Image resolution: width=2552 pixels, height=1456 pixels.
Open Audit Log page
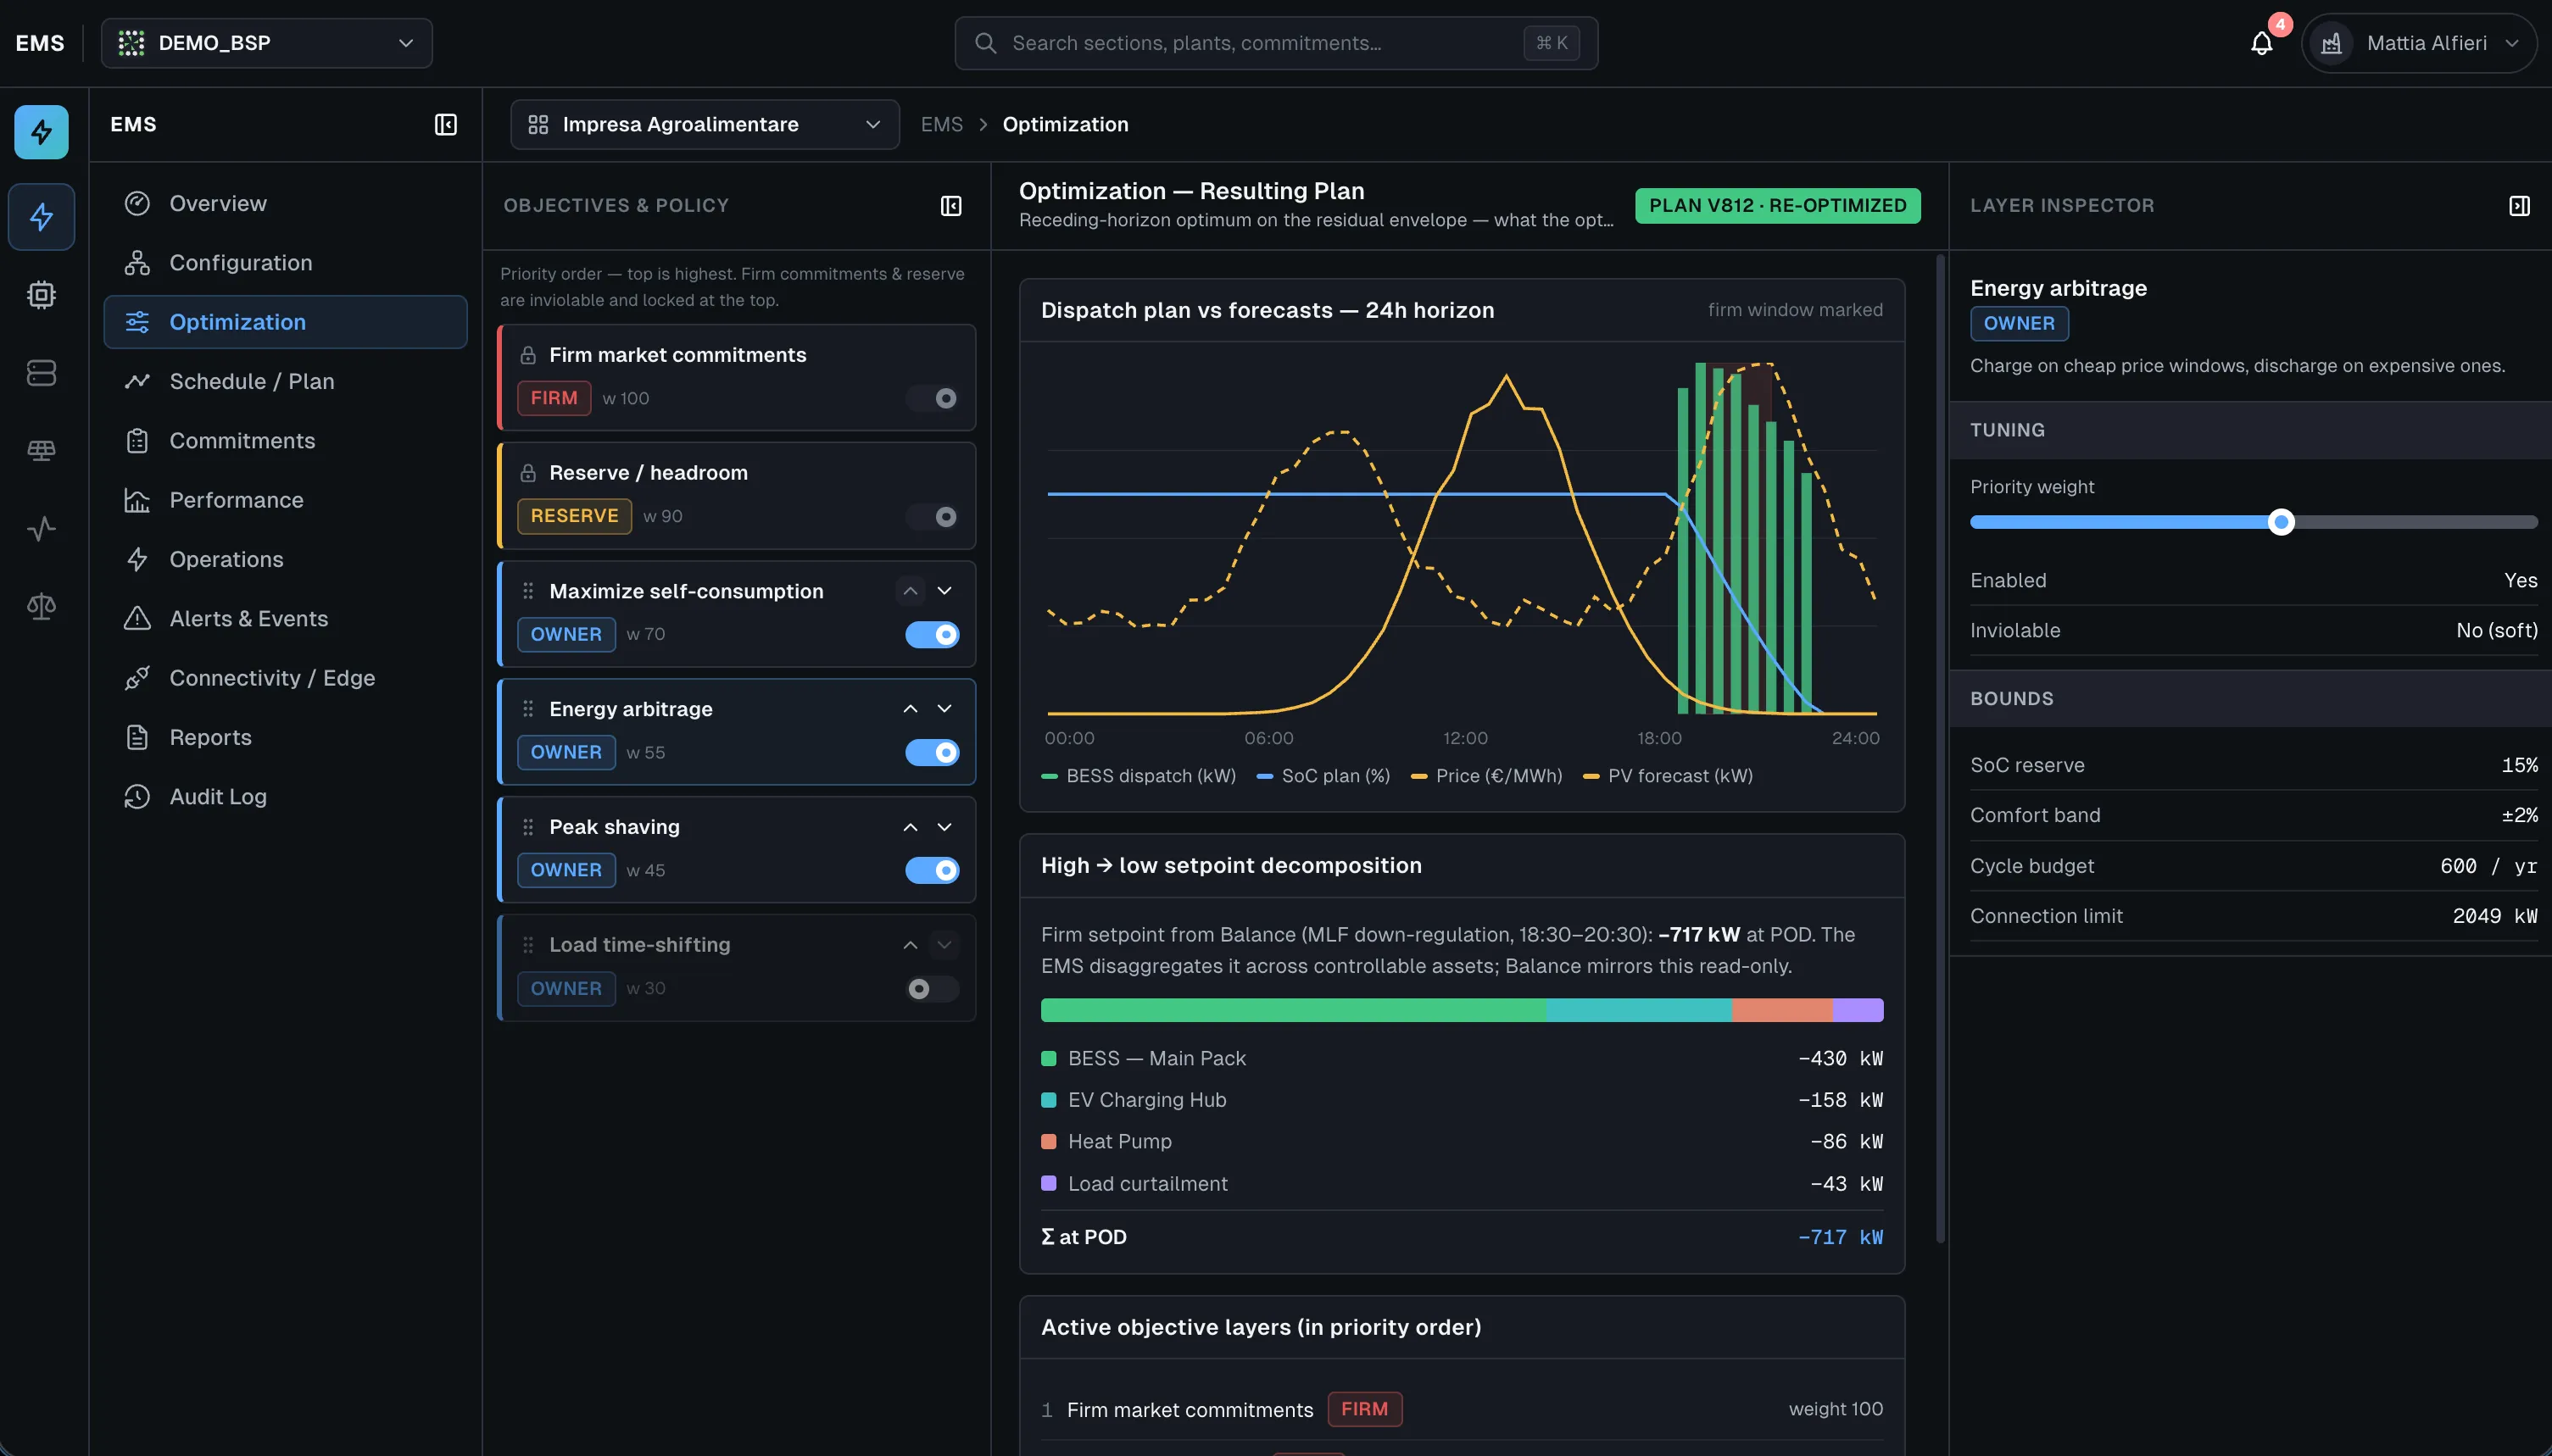click(285, 797)
